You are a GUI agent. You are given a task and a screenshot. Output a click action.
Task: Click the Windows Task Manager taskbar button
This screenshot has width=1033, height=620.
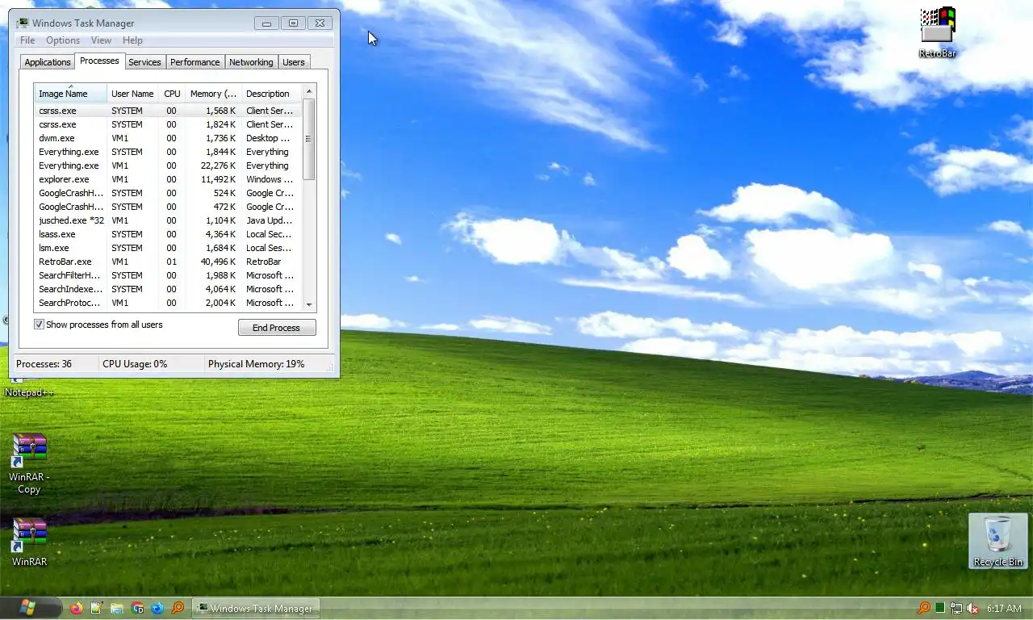(256, 608)
